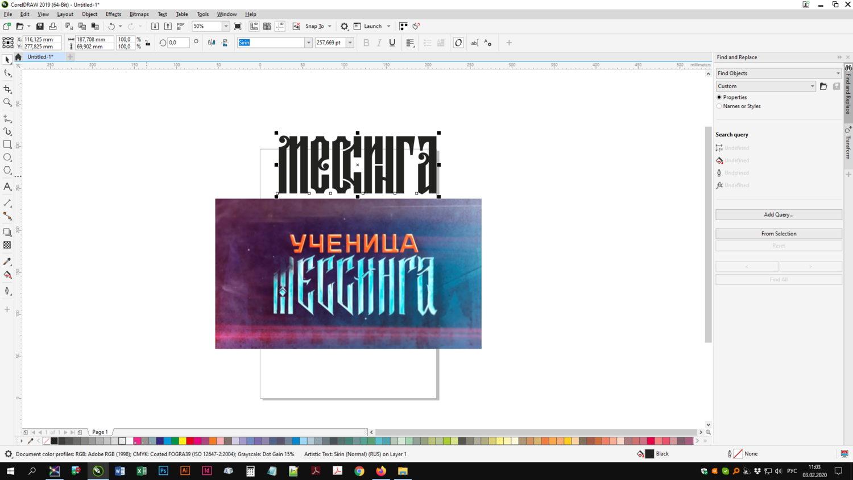853x480 pixels.
Task: Select the Page 1 tab
Action: [100, 432]
